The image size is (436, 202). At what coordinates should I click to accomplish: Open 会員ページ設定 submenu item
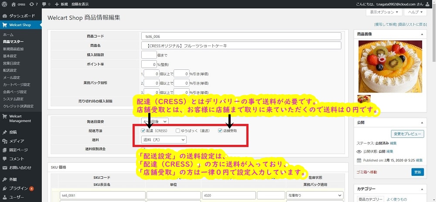click(x=15, y=92)
